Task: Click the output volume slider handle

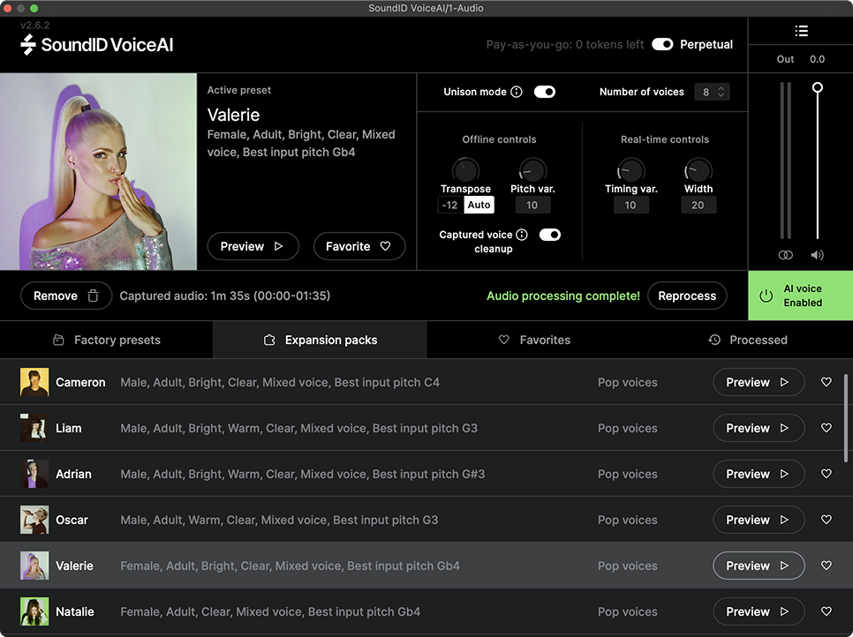Action: [817, 87]
